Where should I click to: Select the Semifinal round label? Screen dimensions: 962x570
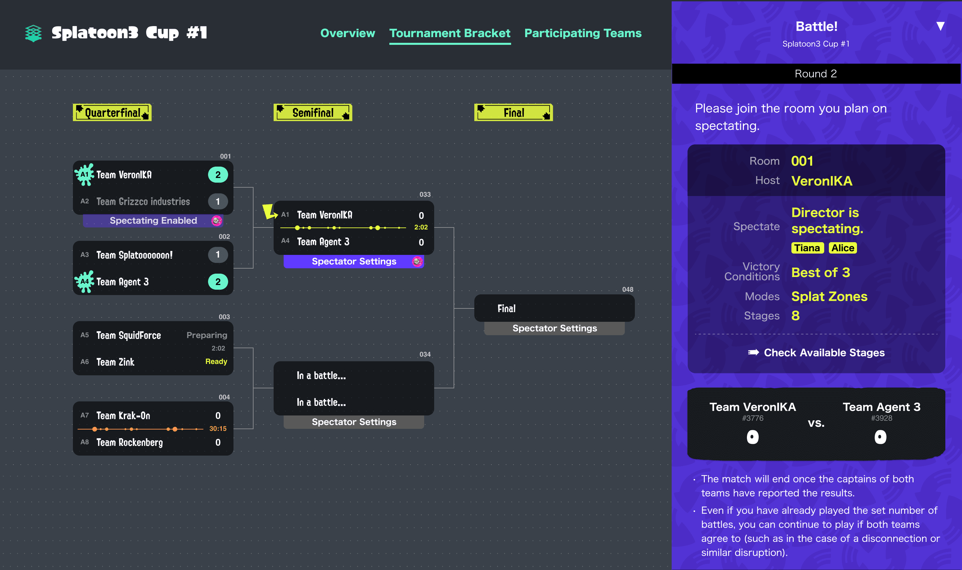pos(313,112)
